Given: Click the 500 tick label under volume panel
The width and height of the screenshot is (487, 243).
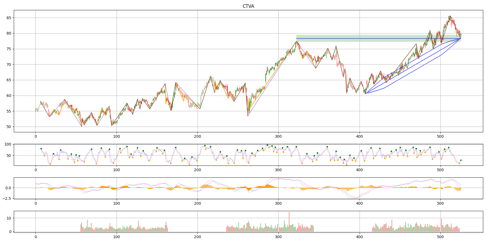Looking at the screenshot, I should click(x=440, y=237).
